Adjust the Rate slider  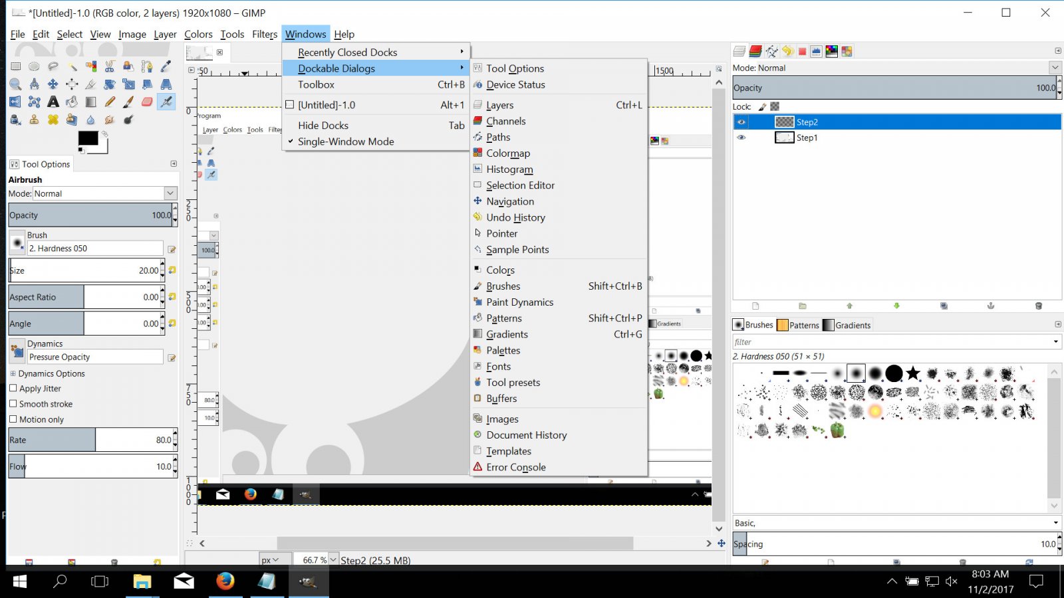[90, 440]
